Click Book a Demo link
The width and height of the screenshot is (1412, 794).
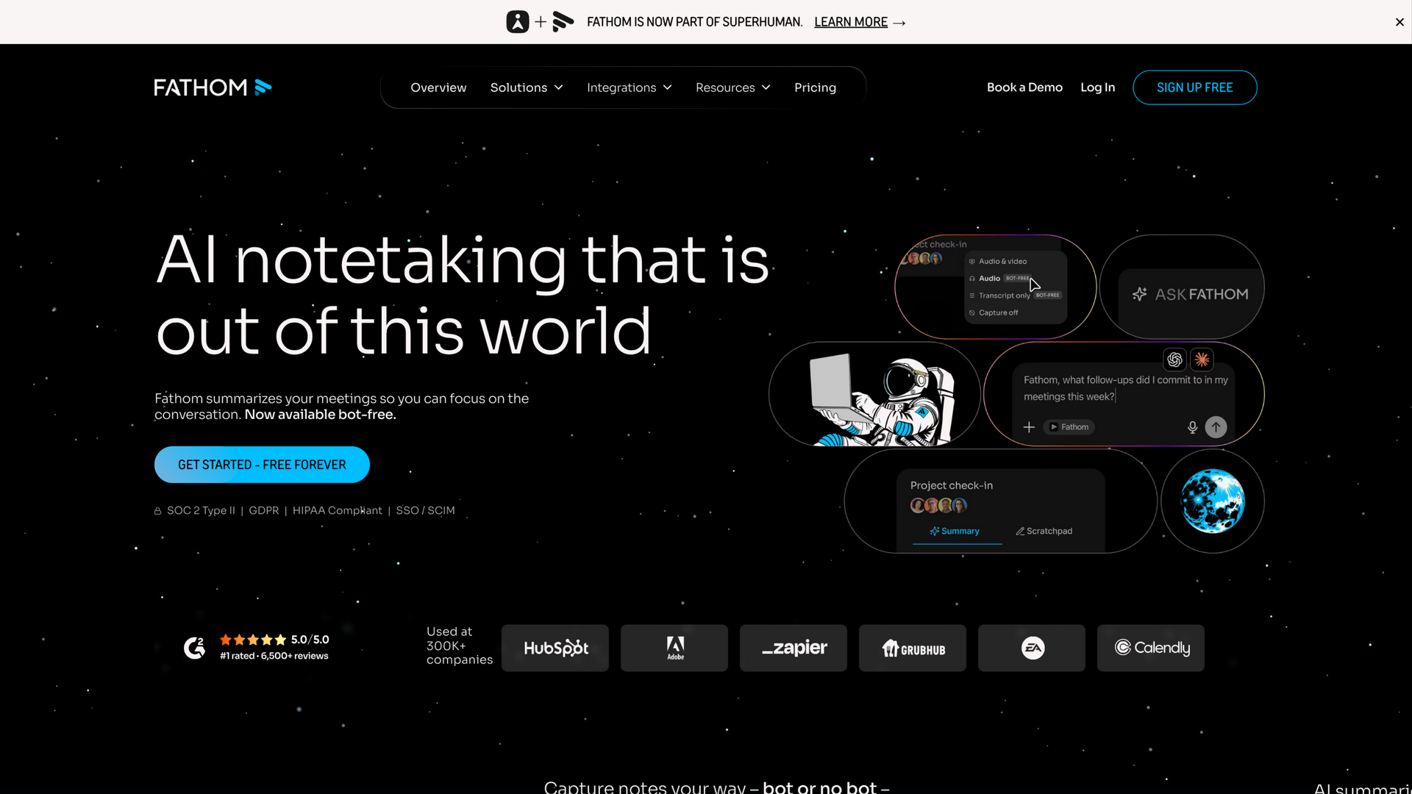coord(1024,87)
